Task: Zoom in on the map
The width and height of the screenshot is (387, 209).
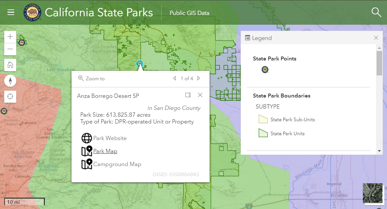Action: point(10,37)
